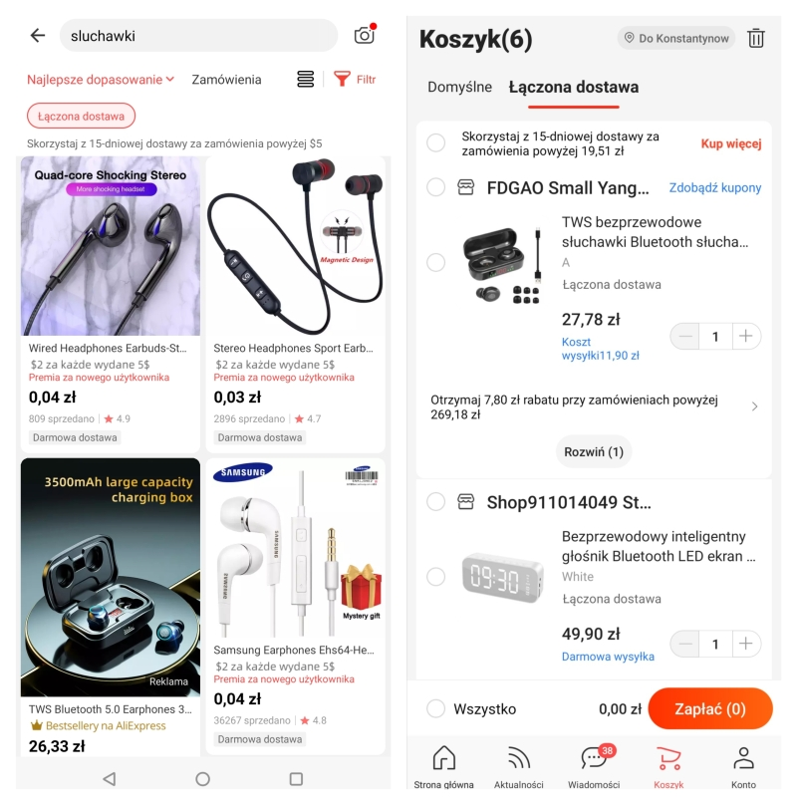Open camera image search icon
Screen dimensions: 797x805
[365, 35]
